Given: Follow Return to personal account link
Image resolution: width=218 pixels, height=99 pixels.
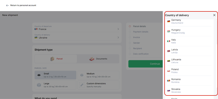Looking at the screenshot, I should click(23, 5).
